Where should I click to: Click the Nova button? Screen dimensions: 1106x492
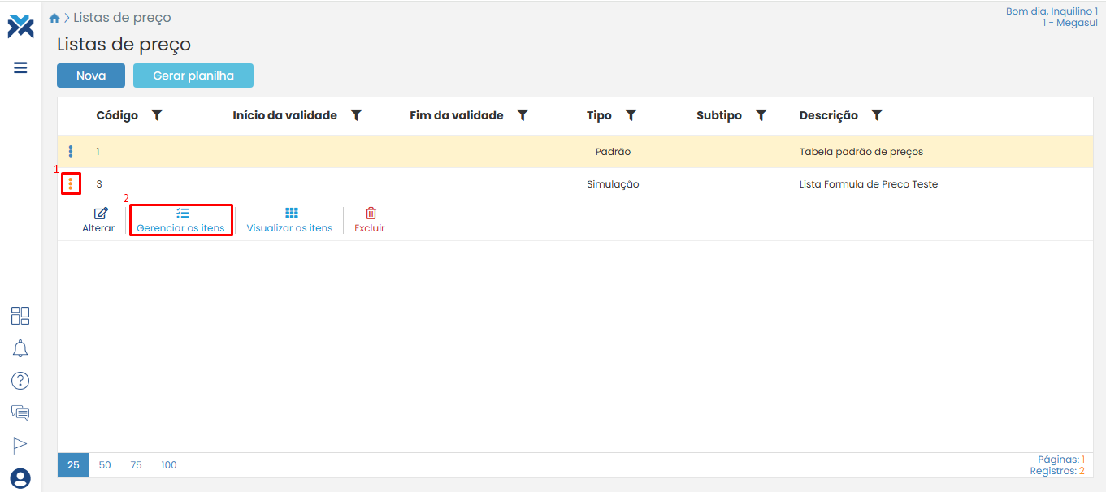[x=91, y=76]
